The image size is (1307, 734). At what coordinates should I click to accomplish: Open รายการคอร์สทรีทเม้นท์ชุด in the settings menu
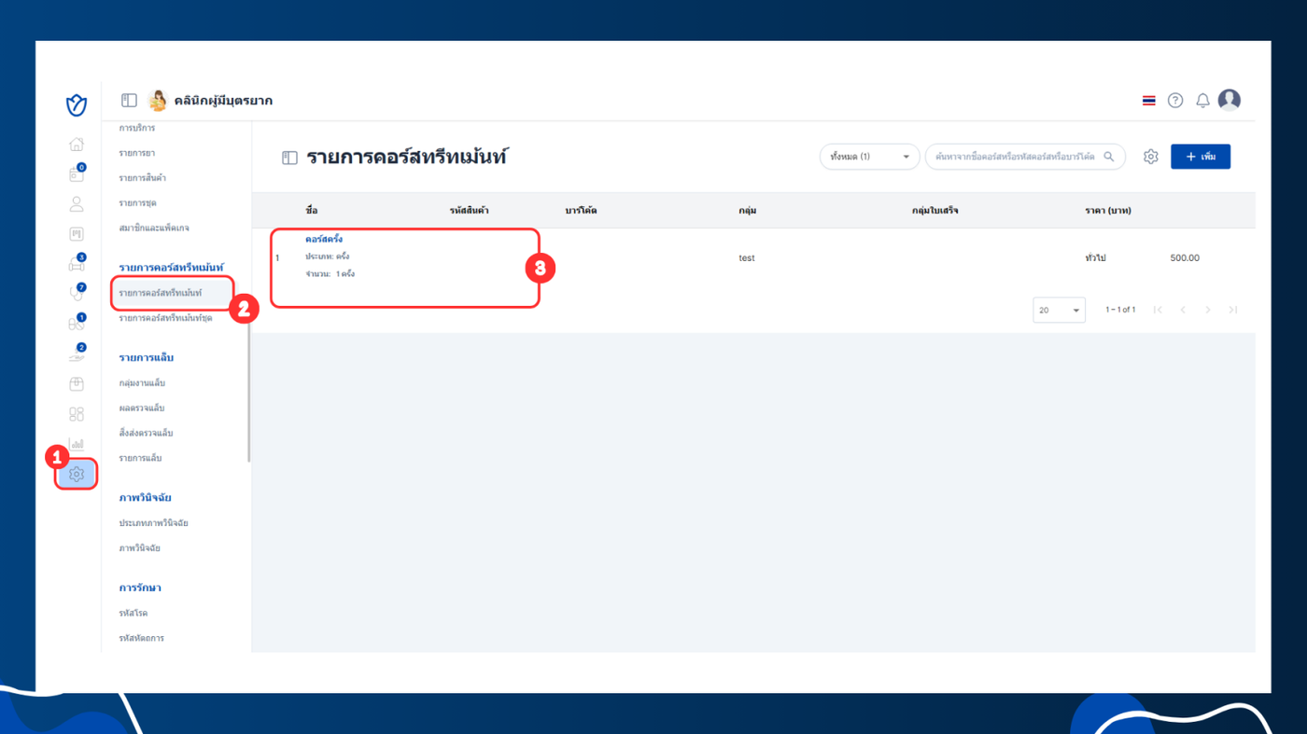165,318
